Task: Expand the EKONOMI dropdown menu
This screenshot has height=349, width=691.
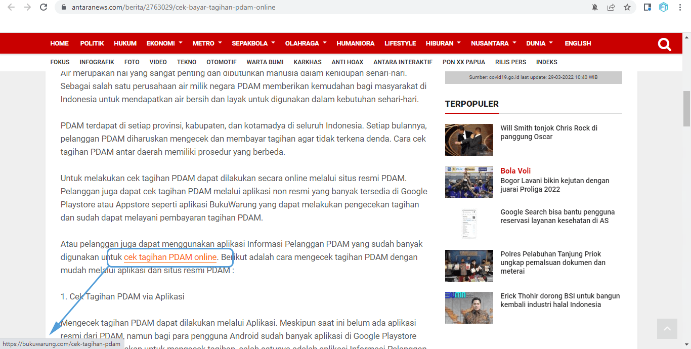Action: coord(164,43)
